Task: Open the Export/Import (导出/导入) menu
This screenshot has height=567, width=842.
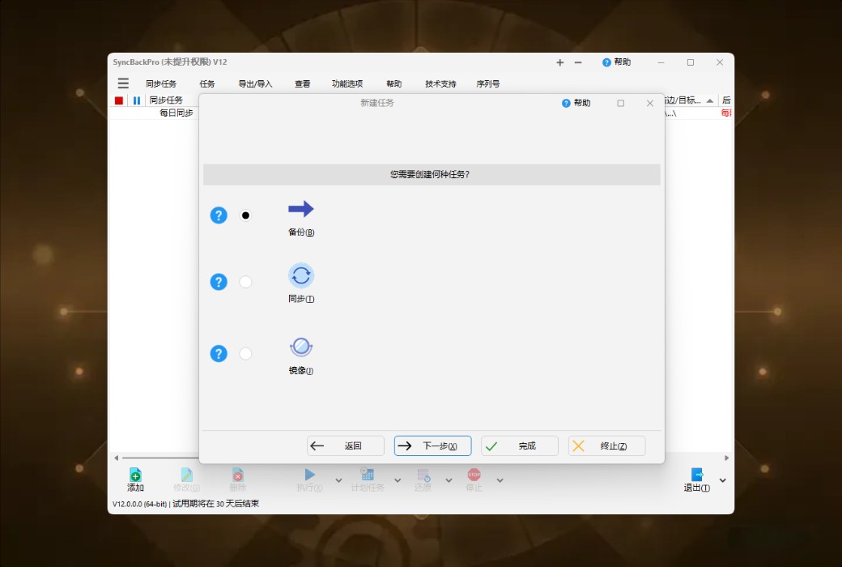Action: tap(255, 83)
